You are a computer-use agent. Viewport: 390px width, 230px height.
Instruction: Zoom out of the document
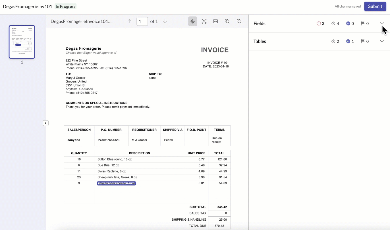(x=239, y=21)
